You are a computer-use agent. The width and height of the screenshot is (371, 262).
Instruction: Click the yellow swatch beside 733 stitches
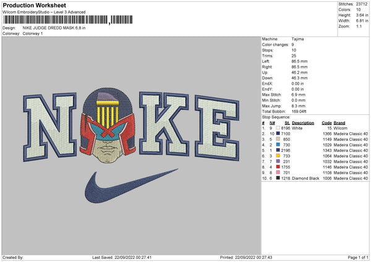[278, 156]
